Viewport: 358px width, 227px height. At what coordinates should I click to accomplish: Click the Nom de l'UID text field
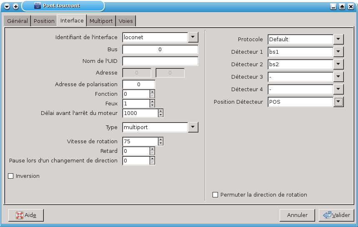coord(160,61)
